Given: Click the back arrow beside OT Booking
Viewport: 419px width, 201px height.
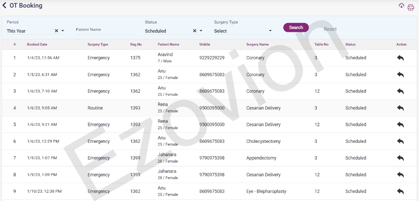Looking at the screenshot, I should coord(5,6).
